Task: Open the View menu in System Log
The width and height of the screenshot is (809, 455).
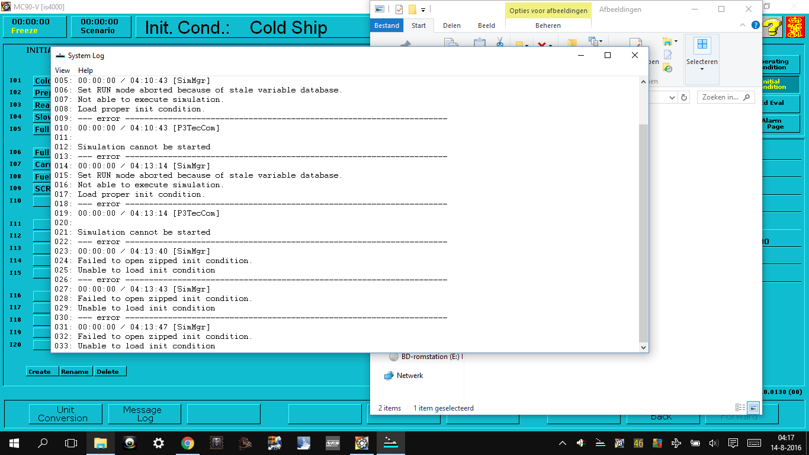Action: (x=62, y=71)
